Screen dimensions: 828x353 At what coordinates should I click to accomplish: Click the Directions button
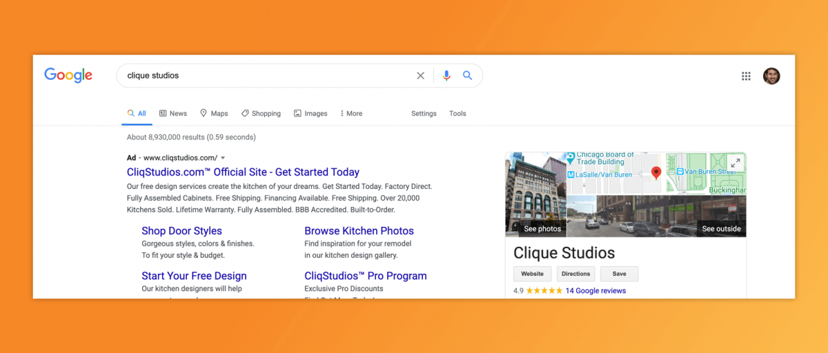(x=575, y=274)
